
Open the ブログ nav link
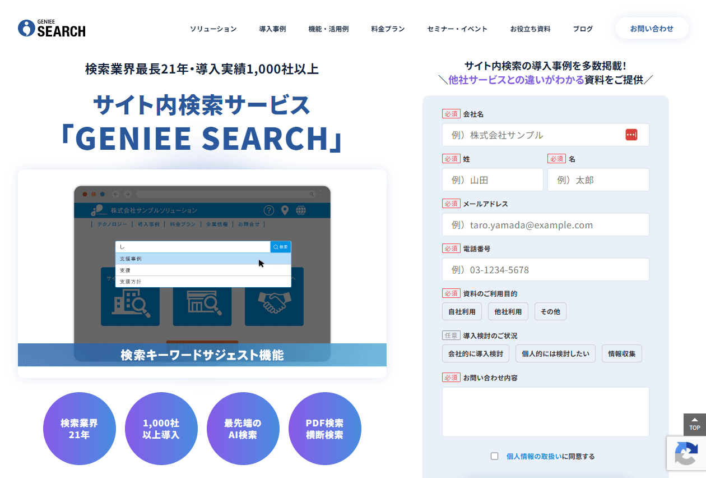coord(583,29)
